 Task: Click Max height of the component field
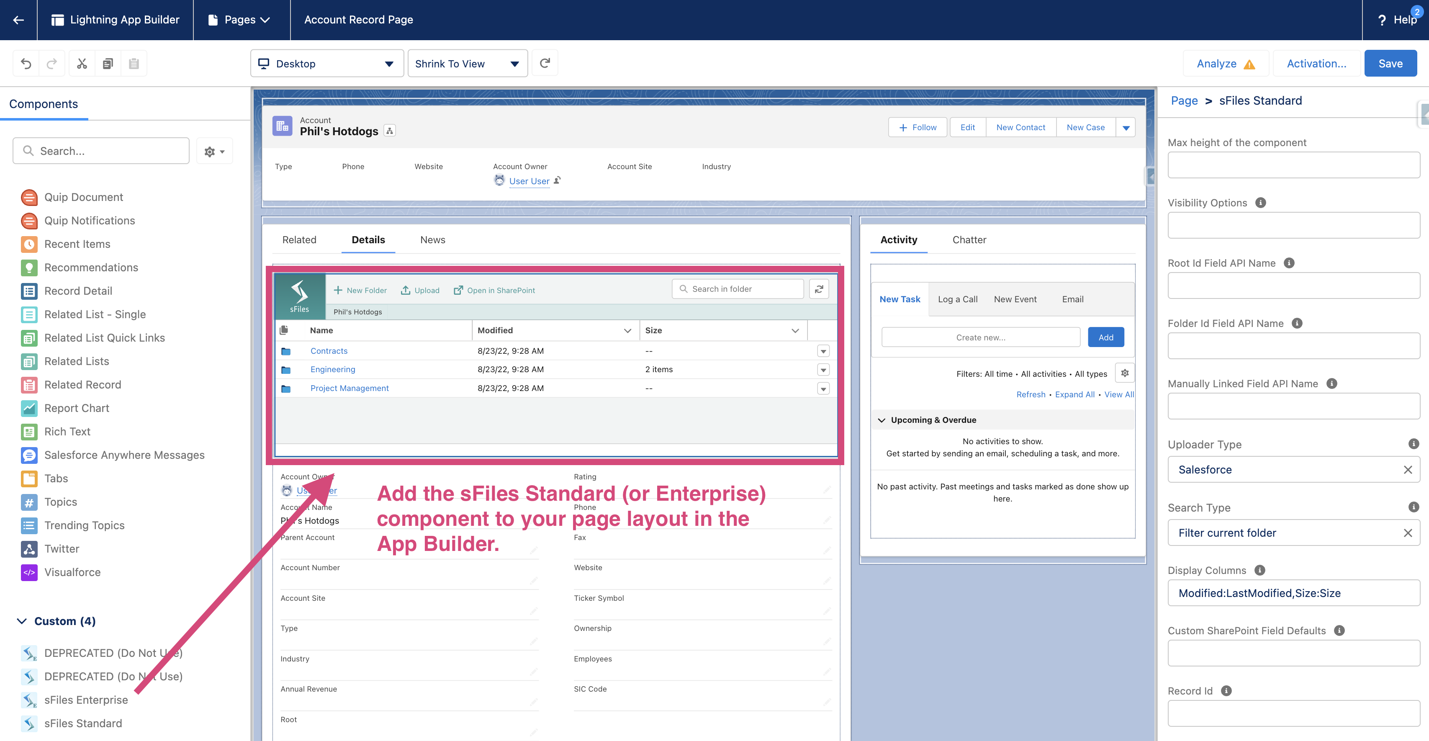[1294, 165]
